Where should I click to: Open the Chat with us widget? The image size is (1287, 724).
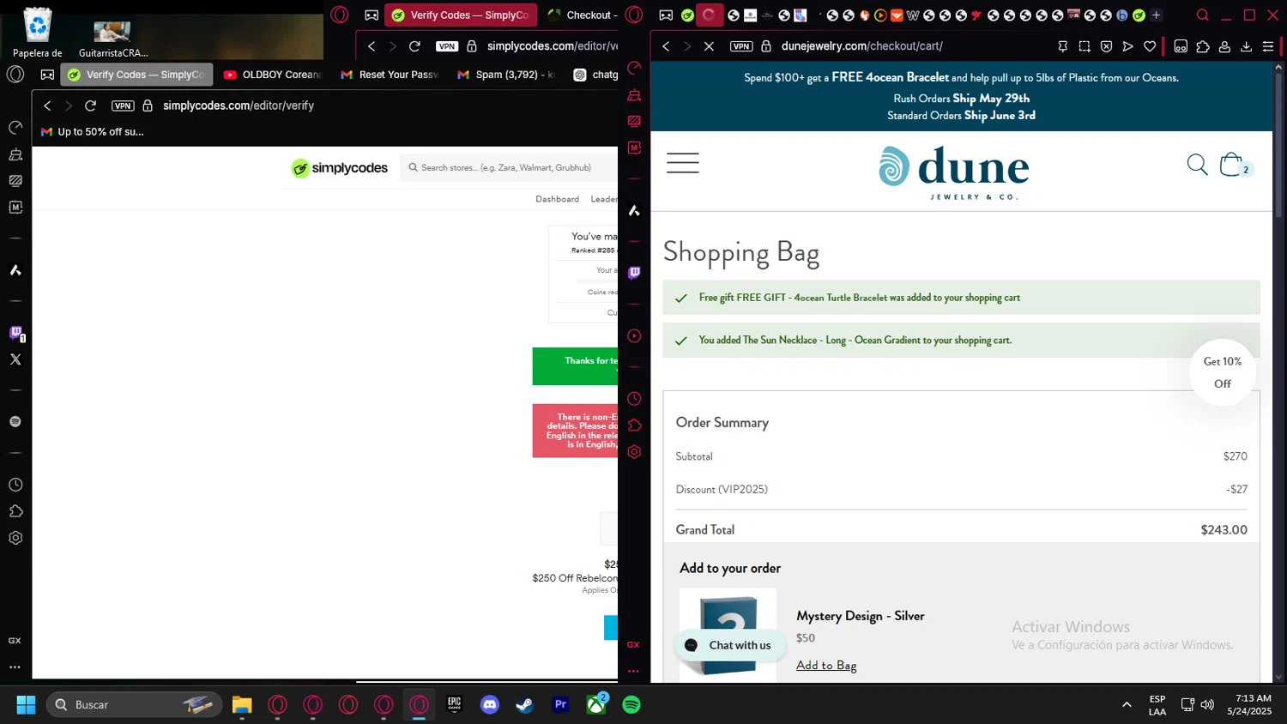point(729,645)
